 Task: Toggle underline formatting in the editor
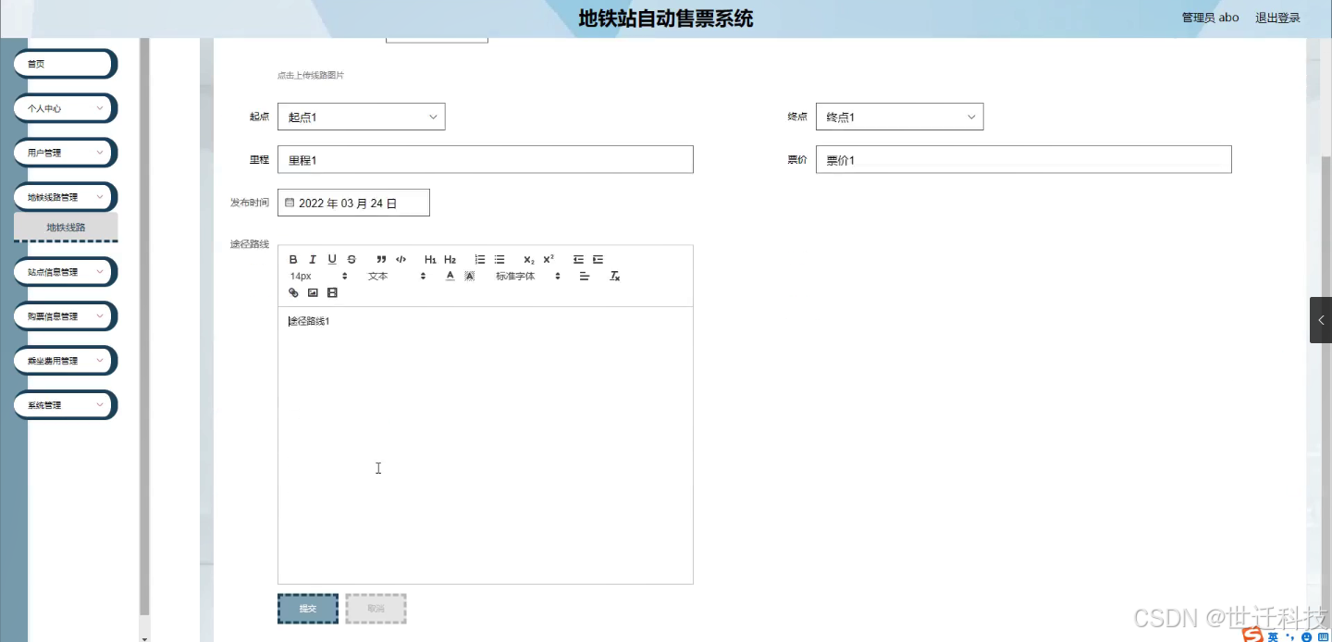pyautogui.click(x=332, y=260)
